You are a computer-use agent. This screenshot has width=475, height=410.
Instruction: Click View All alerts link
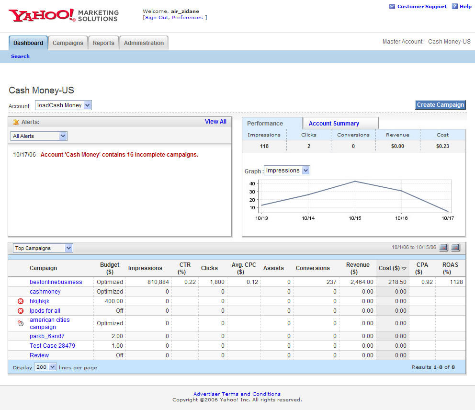215,122
